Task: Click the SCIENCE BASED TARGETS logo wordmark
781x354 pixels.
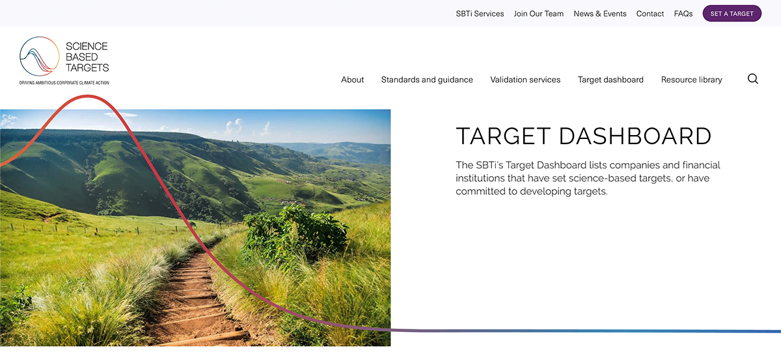Action: point(87,57)
